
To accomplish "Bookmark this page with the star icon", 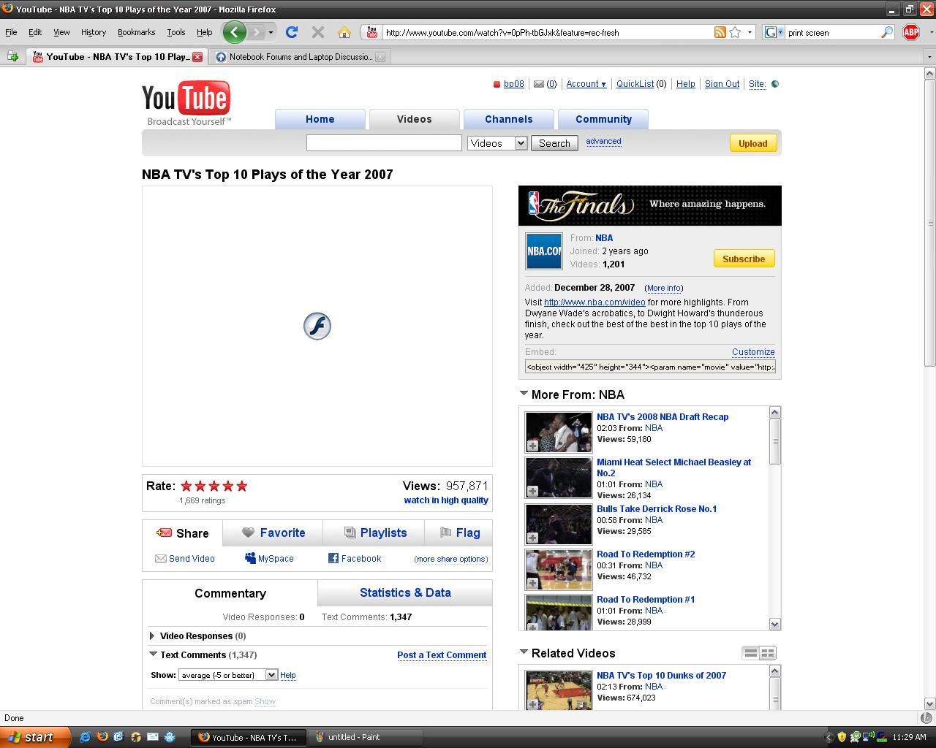I will [735, 32].
